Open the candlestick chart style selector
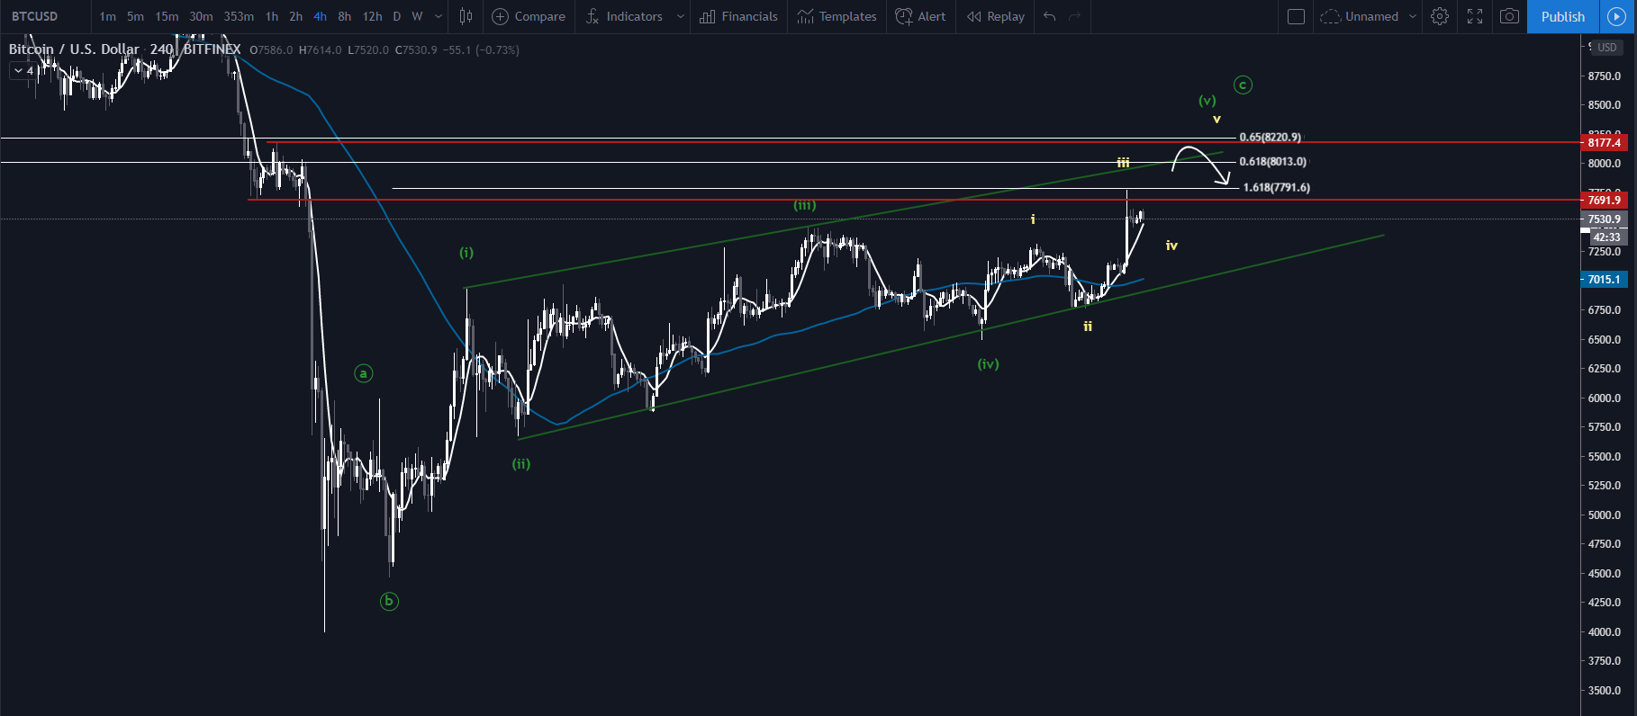Screen dimensions: 1637x716 (466, 16)
